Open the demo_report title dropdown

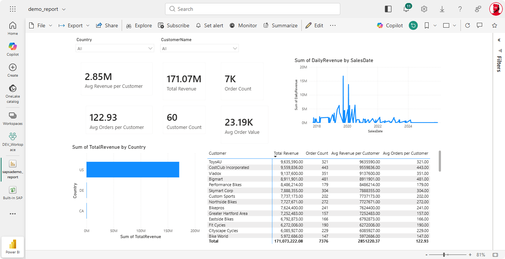click(x=64, y=9)
